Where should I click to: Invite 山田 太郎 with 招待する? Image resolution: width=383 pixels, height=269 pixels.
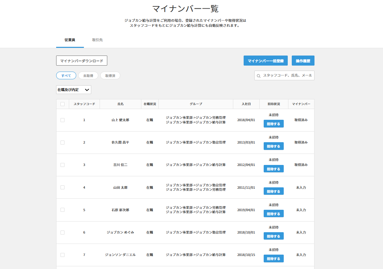tap(274, 191)
